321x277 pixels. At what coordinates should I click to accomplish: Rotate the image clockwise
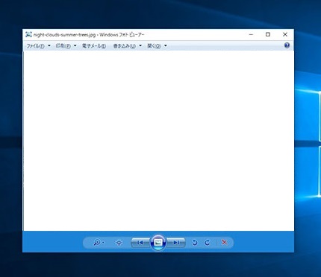(x=207, y=243)
